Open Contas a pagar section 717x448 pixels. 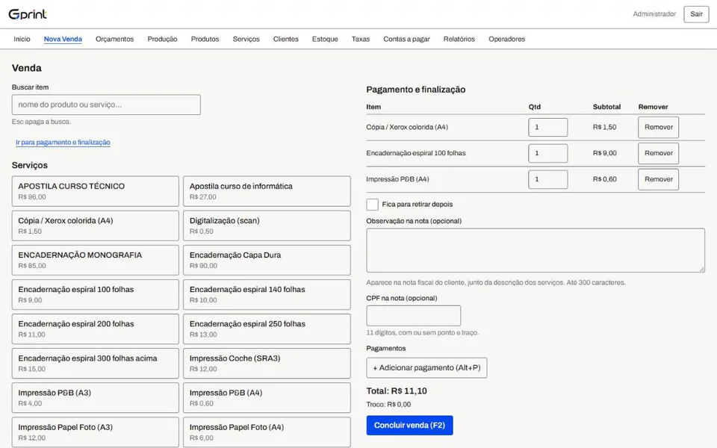[406, 40]
